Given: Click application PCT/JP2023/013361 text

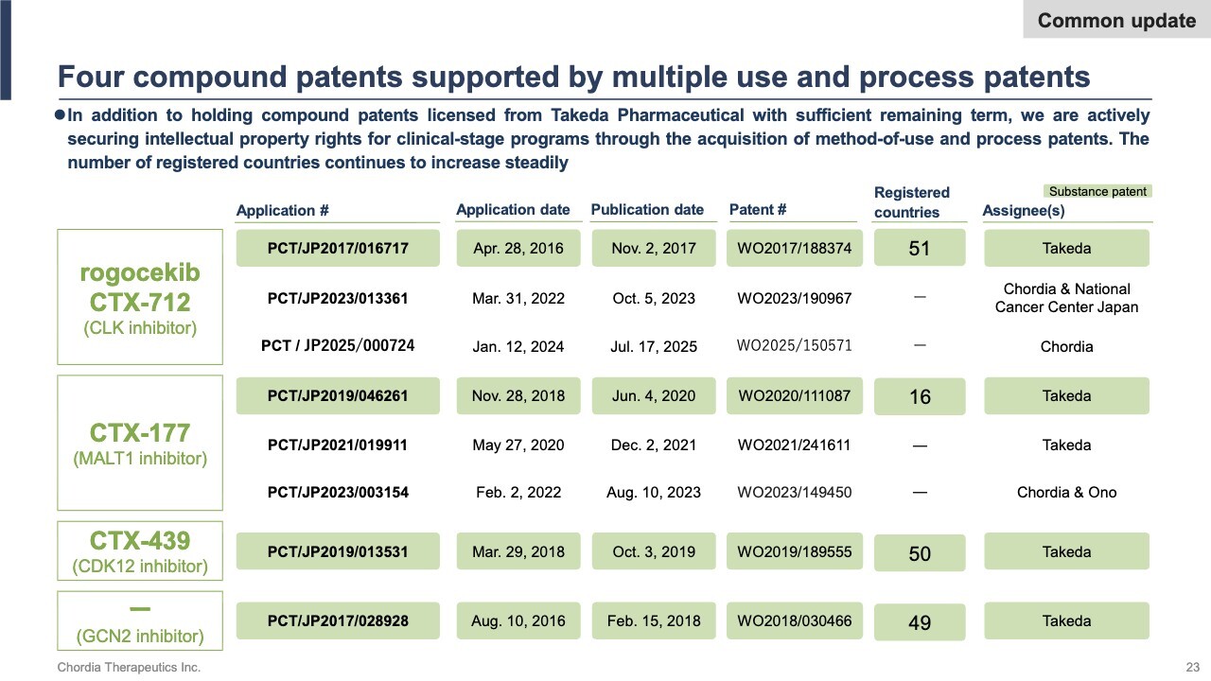Looking at the screenshot, I should pos(338,298).
